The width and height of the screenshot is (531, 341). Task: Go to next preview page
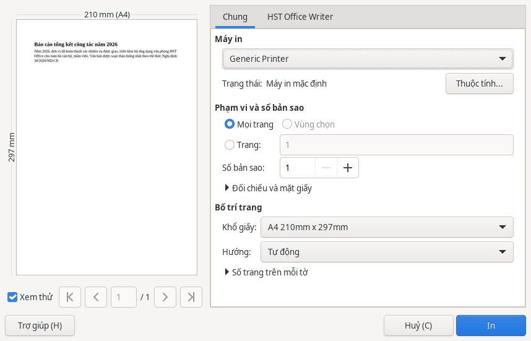click(x=165, y=297)
